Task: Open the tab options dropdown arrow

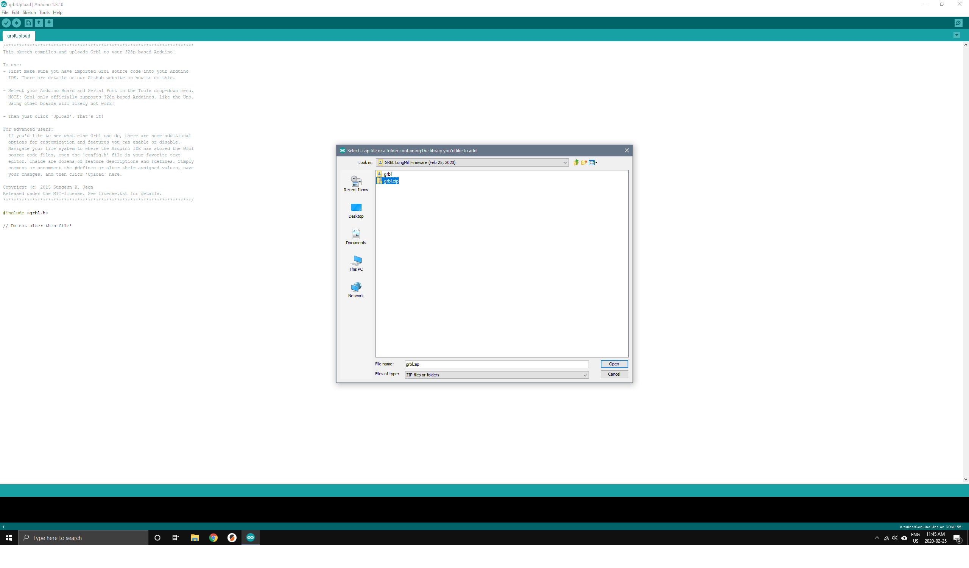Action: pyautogui.click(x=957, y=35)
